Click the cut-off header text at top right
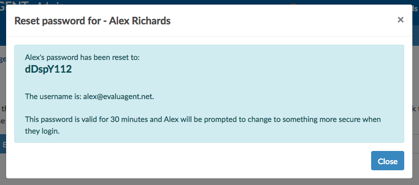The width and height of the screenshot is (419, 185). pos(415,8)
